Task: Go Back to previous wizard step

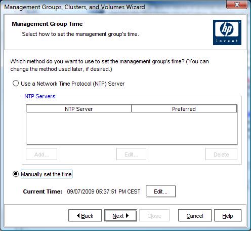Action: pos(85,215)
